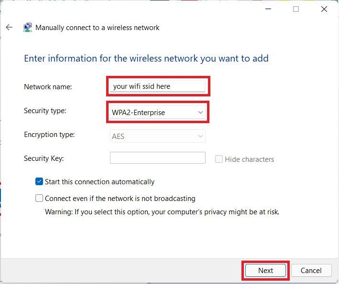Click the Encryption type chevron arrow
339x284 pixels.
[x=200, y=136]
